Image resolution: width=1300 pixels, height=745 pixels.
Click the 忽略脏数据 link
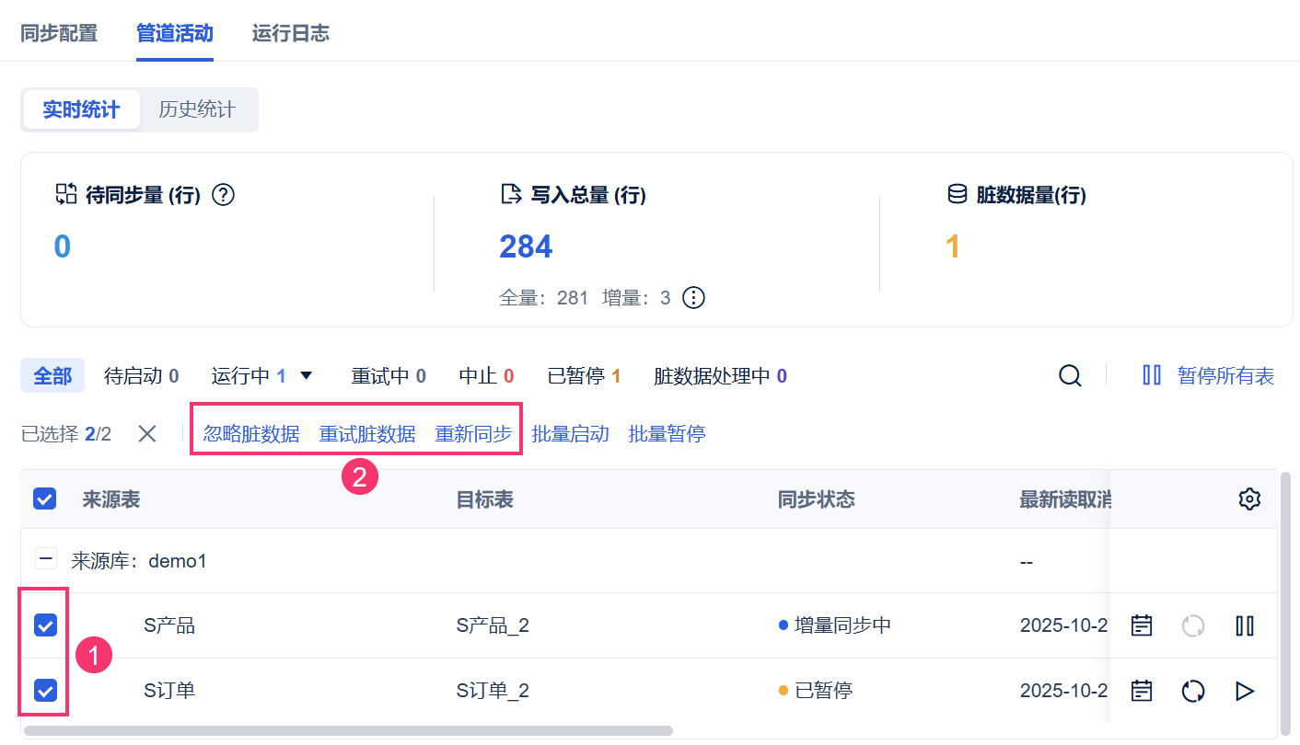(x=251, y=434)
